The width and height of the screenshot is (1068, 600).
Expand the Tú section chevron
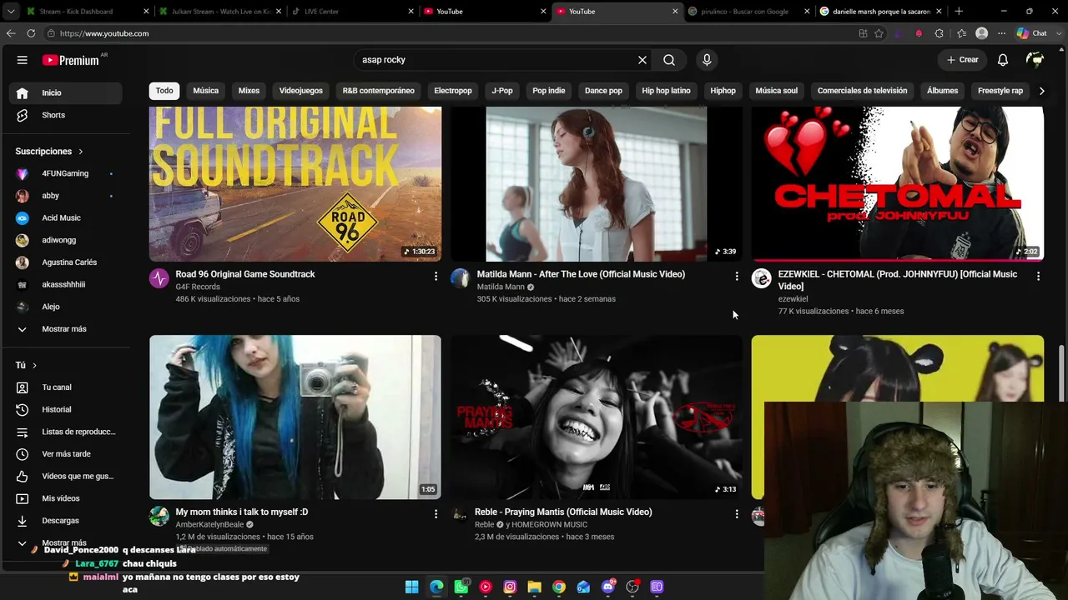34,365
